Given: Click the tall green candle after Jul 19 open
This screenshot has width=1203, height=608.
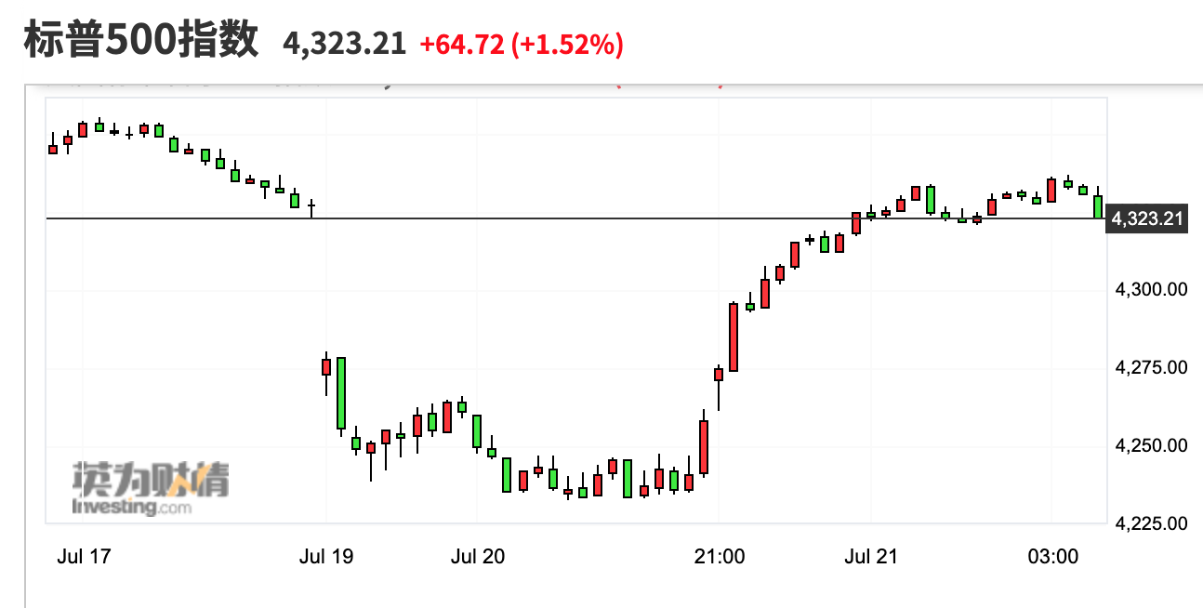Looking at the screenshot, I should (x=341, y=392).
